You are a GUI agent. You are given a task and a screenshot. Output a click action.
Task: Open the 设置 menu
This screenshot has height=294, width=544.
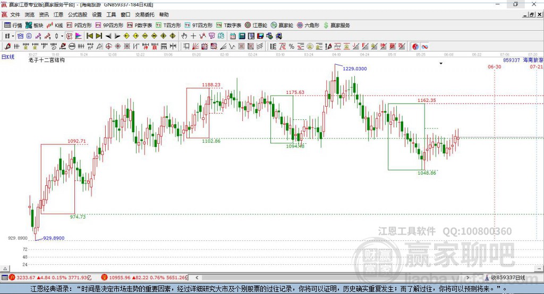coord(97,14)
